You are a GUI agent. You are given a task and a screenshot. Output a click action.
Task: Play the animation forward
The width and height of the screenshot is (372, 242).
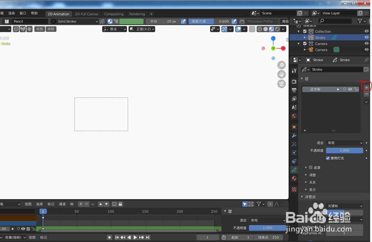click(135, 237)
